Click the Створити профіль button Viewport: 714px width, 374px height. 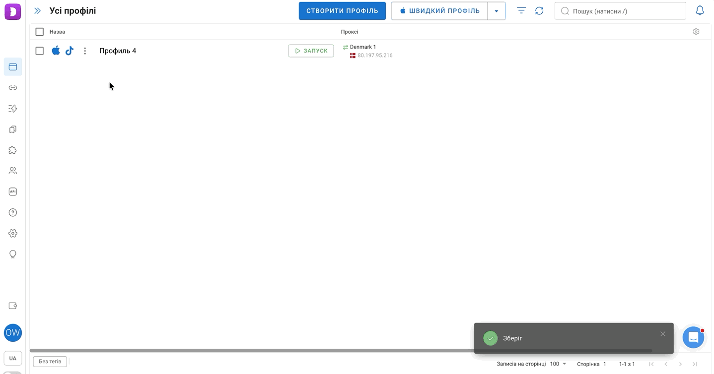tap(342, 11)
